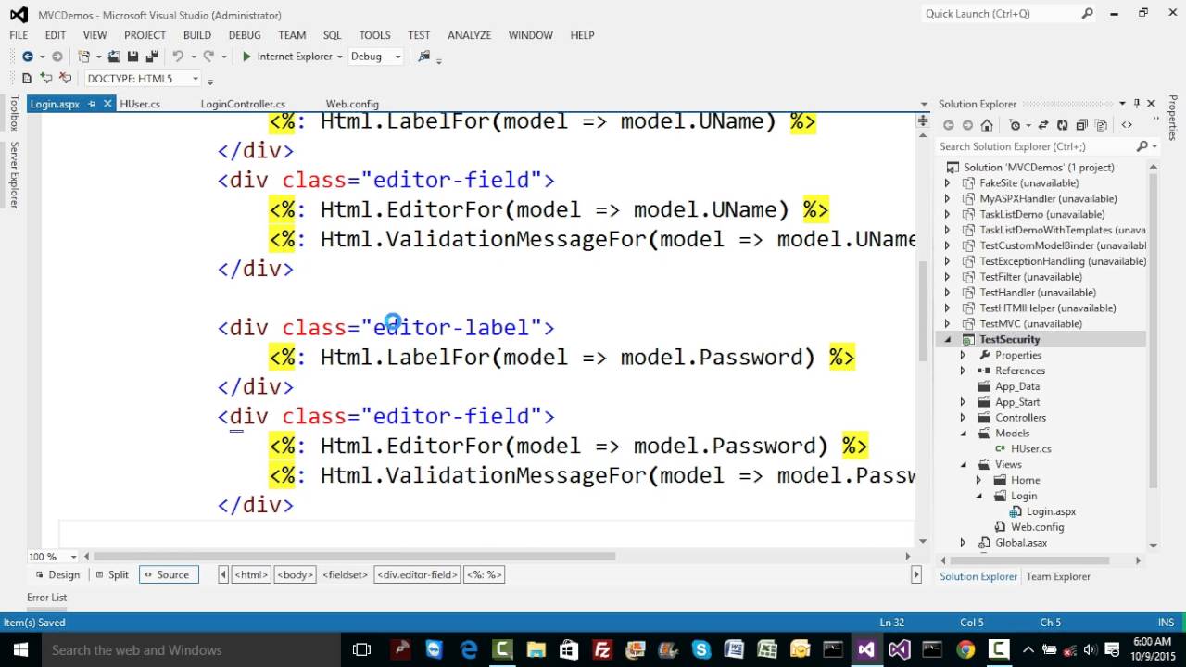1186x667 pixels.
Task: Switch to the Web.config editor tab
Action: click(352, 104)
